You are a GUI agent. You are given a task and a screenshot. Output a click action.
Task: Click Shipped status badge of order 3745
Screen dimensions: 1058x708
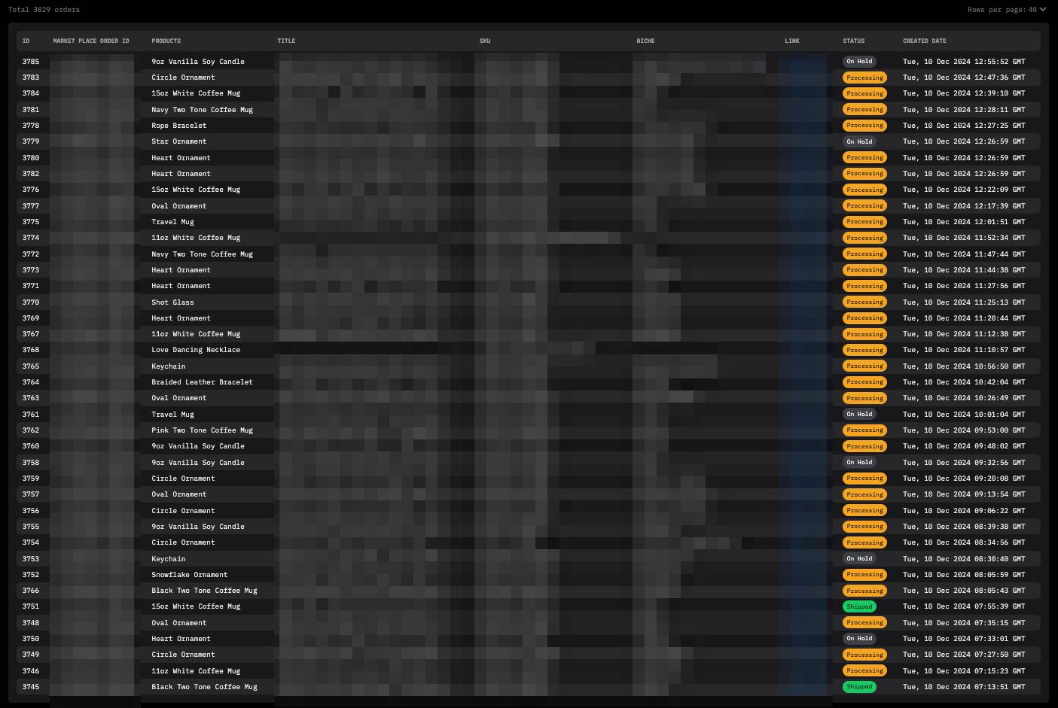coord(859,687)
